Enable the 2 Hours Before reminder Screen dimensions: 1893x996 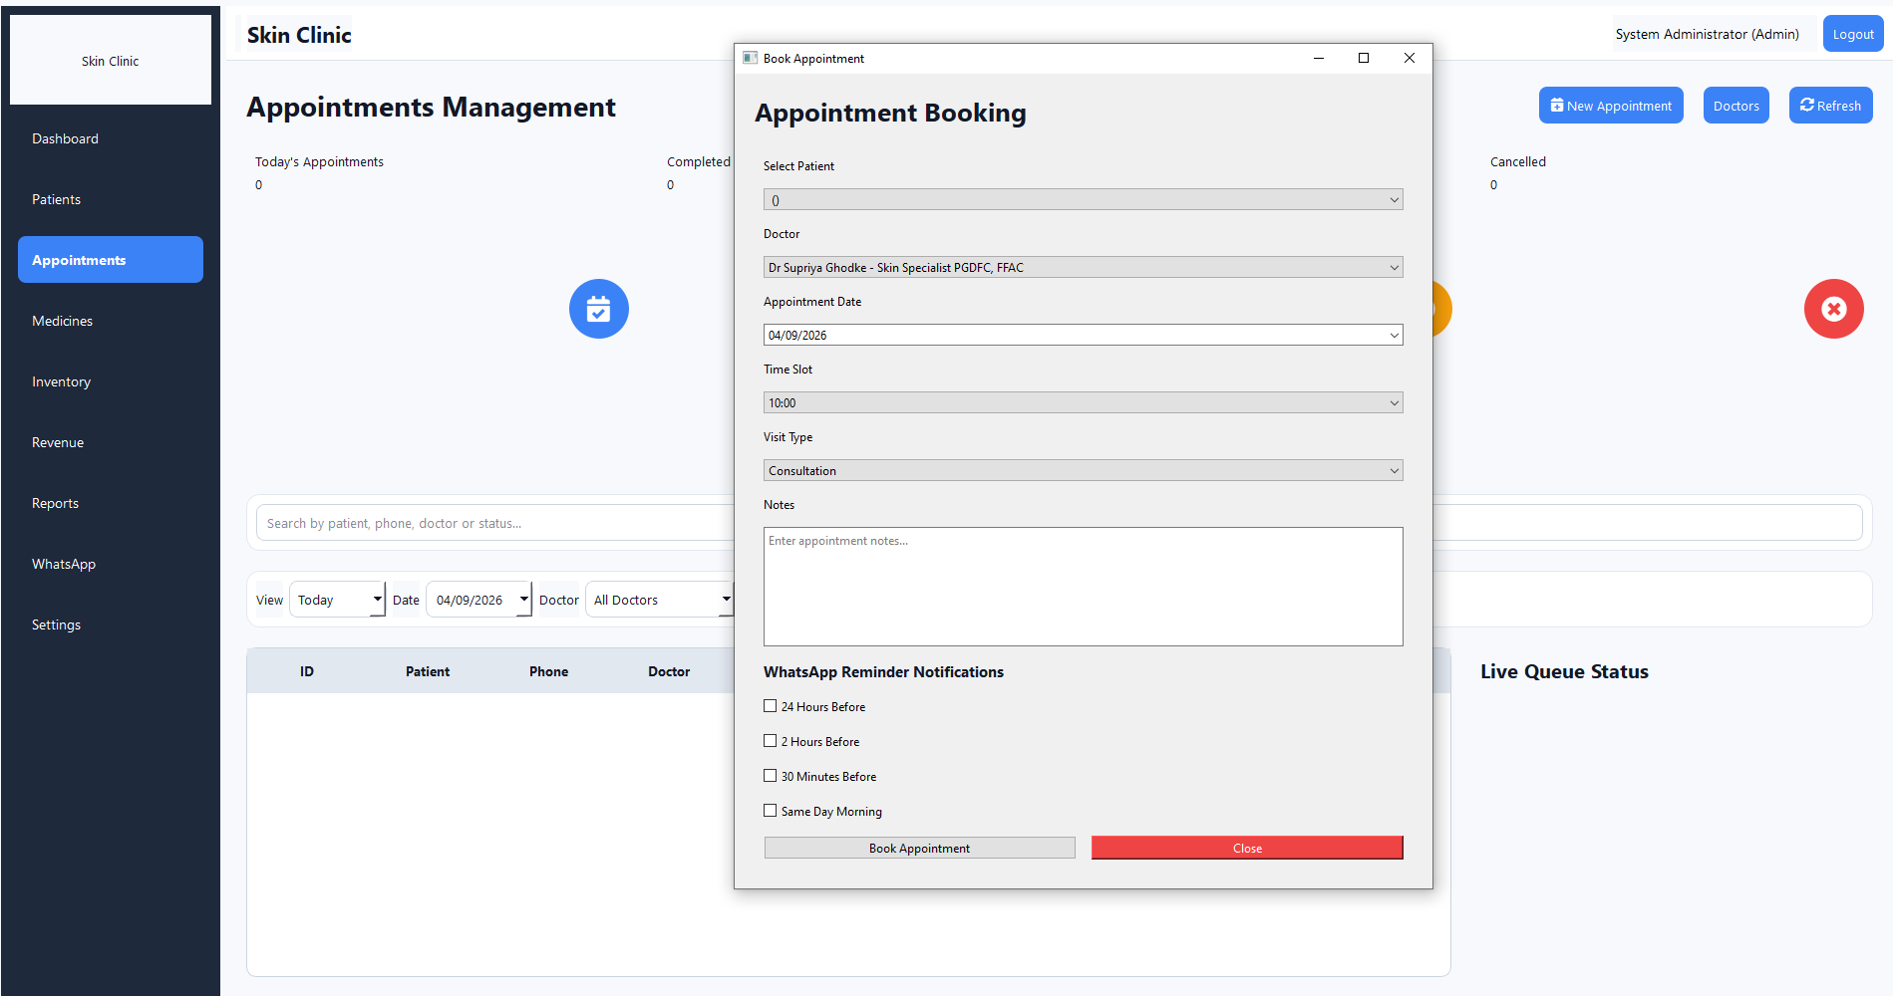(770, 741)
